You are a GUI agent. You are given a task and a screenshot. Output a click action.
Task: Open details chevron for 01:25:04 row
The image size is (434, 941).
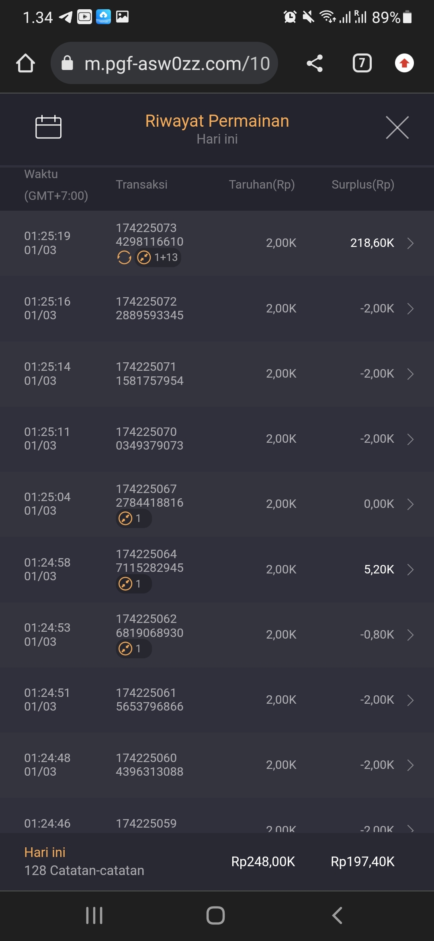coord(410,504)
